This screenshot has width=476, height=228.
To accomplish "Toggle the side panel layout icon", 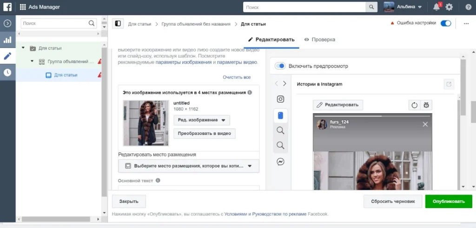I will click(x=118, y=24).
